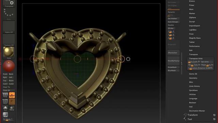This screenshot has width=218, height=123.
Task: Toggle the Dynamic subdivision button
Action: (x=173, y=12)
